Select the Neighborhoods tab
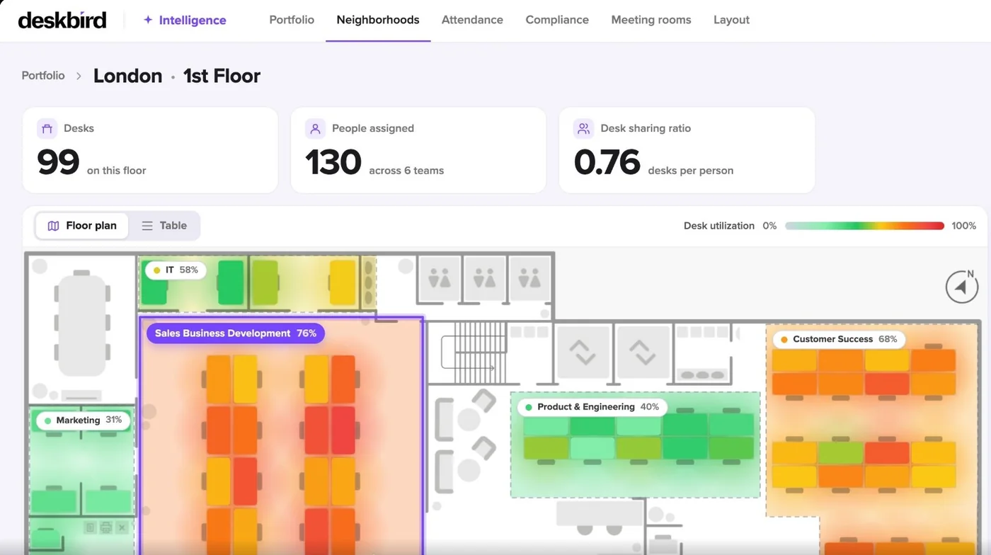The image size is (991, 555). tap(378, 20)
